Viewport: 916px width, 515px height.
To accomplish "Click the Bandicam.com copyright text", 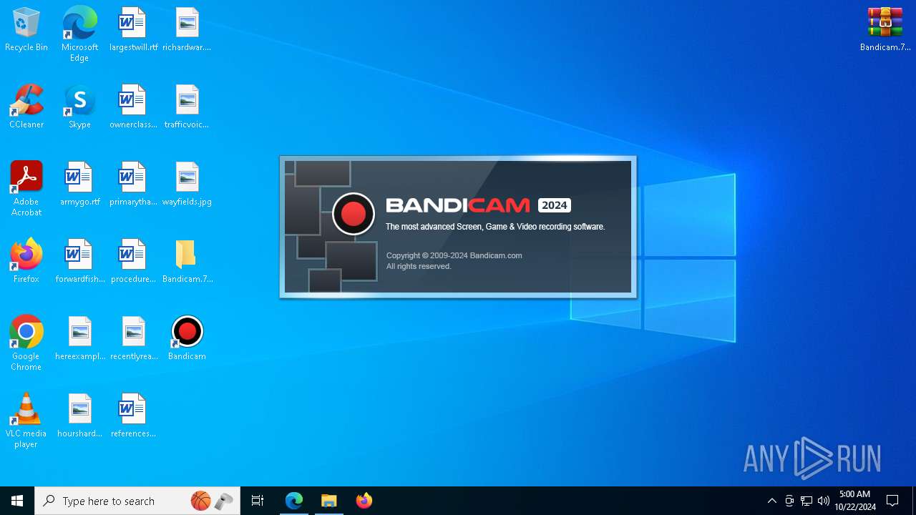I will (x=454, y=255).
